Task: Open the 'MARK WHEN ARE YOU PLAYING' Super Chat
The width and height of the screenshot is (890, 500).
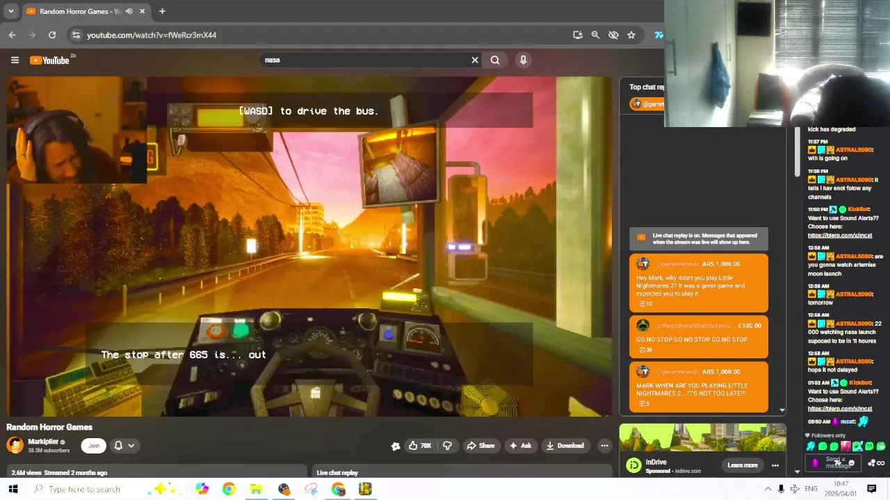Action: [x=699, y=387]
